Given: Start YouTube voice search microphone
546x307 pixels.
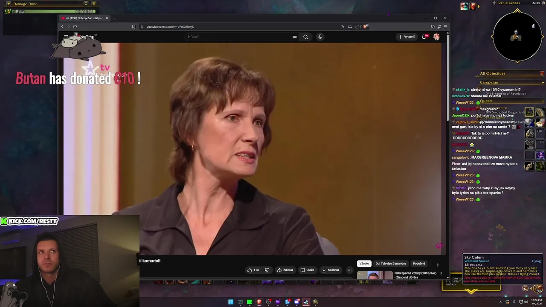Looking at the screenshot, I should (320, 37).
